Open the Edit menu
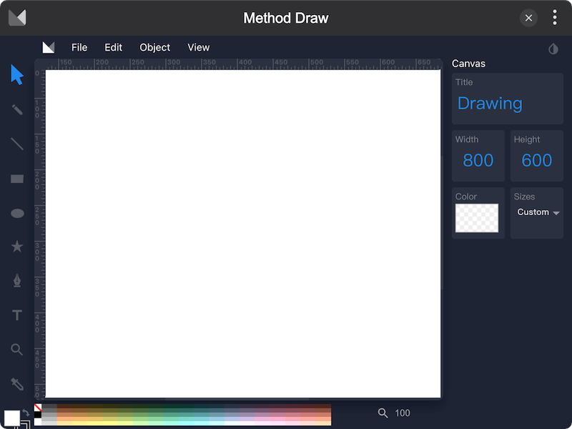This screenshot has width=572, height=429. 113,47
